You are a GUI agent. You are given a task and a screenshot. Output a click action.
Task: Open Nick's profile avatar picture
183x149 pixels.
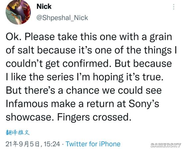(18, 12)
